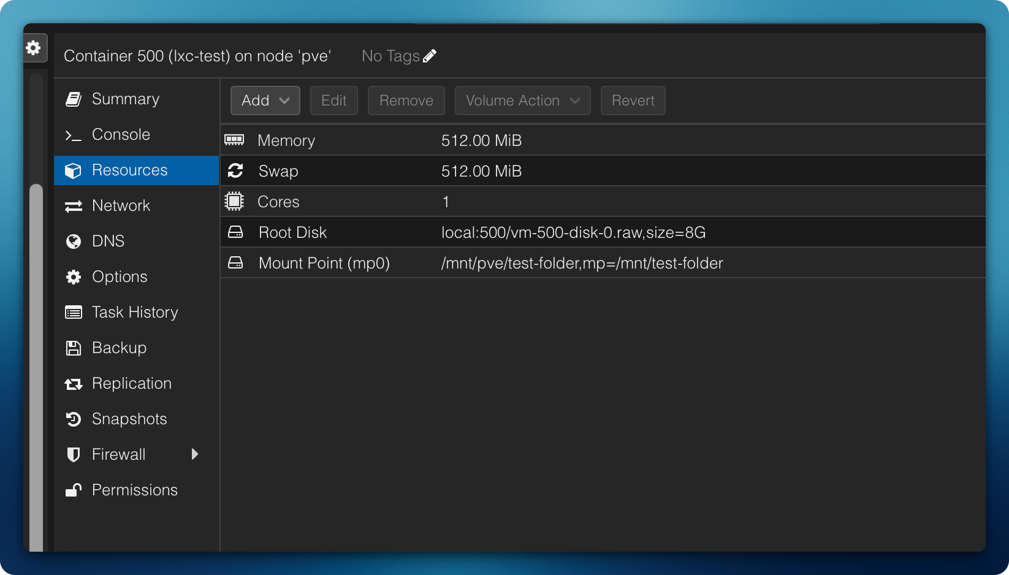Image resolution: width=1009 pixels, height=575 pixels.
Task: Open the Options section
Action: (x=120, y=277)
